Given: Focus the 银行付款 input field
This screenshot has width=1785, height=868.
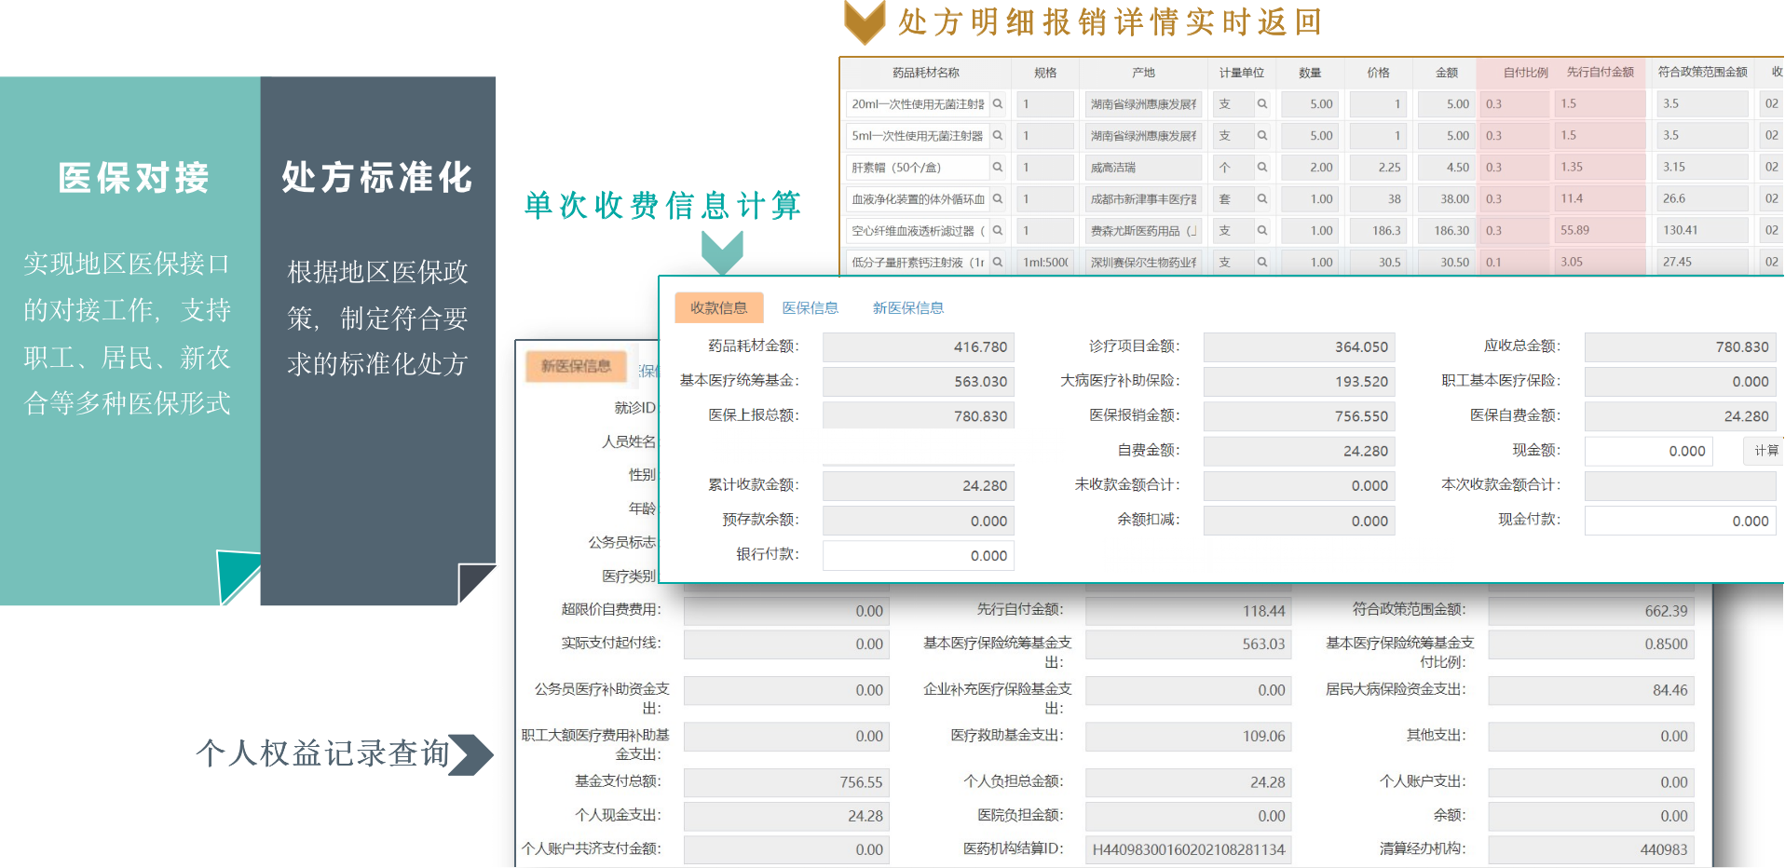Looking at the screenshot, I should point(918,556).
